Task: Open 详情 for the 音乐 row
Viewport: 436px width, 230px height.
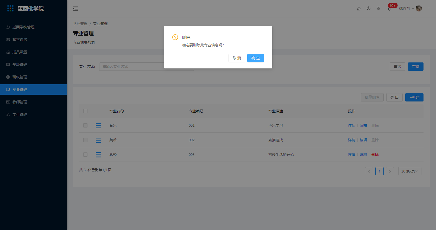Action: click(x=352, y=125)
